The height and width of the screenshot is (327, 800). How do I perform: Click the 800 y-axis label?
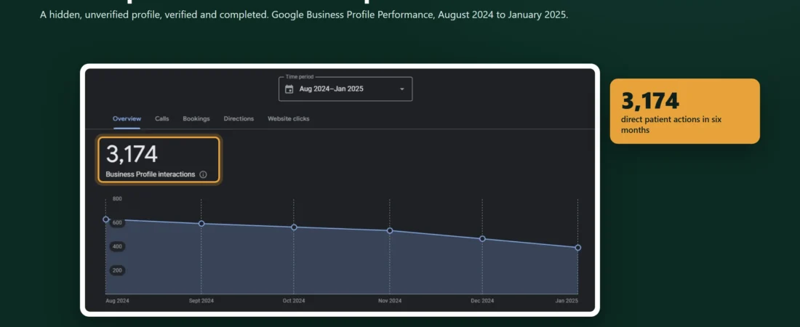click(x=117, y=198)
